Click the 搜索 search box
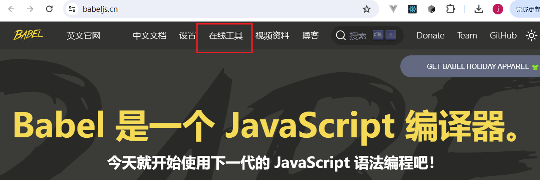 [367, 35]
